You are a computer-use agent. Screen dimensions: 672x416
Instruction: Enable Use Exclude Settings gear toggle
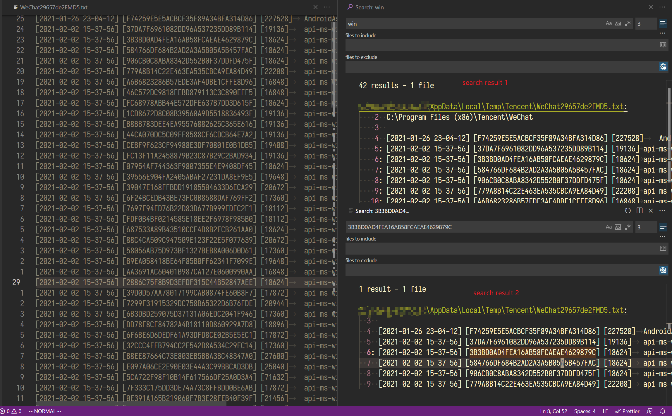click(x=663, y=67)
